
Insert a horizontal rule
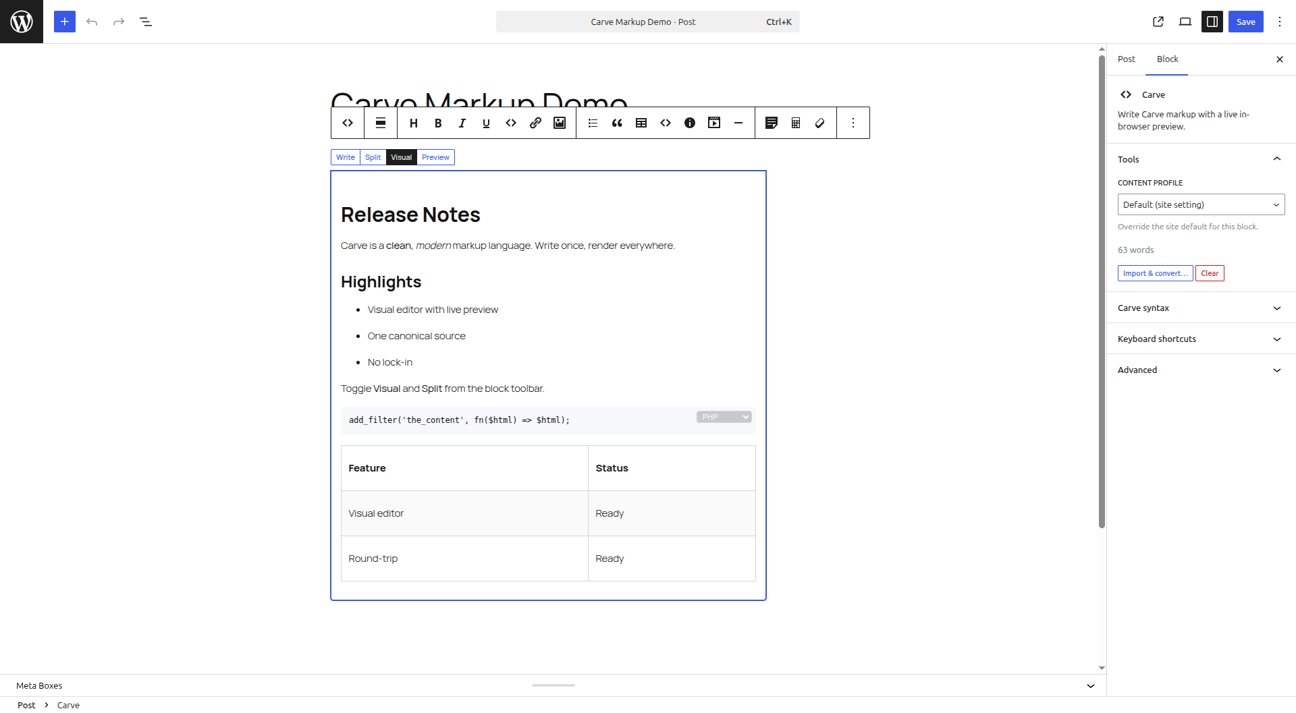click(738, 123)
